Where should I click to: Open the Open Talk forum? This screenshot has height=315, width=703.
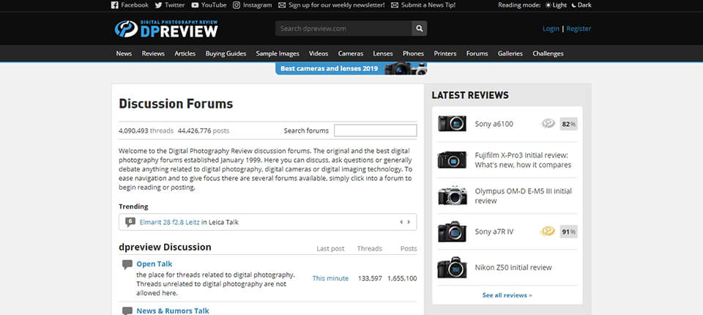click(x=155, y=264)
